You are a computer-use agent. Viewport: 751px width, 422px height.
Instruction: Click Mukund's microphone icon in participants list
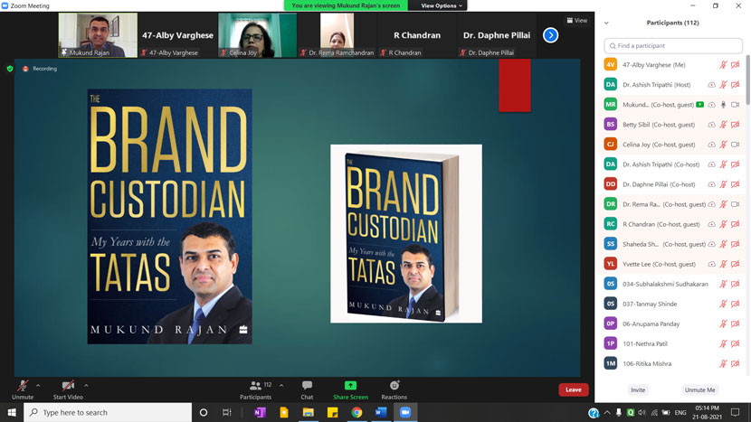[723, 105]
